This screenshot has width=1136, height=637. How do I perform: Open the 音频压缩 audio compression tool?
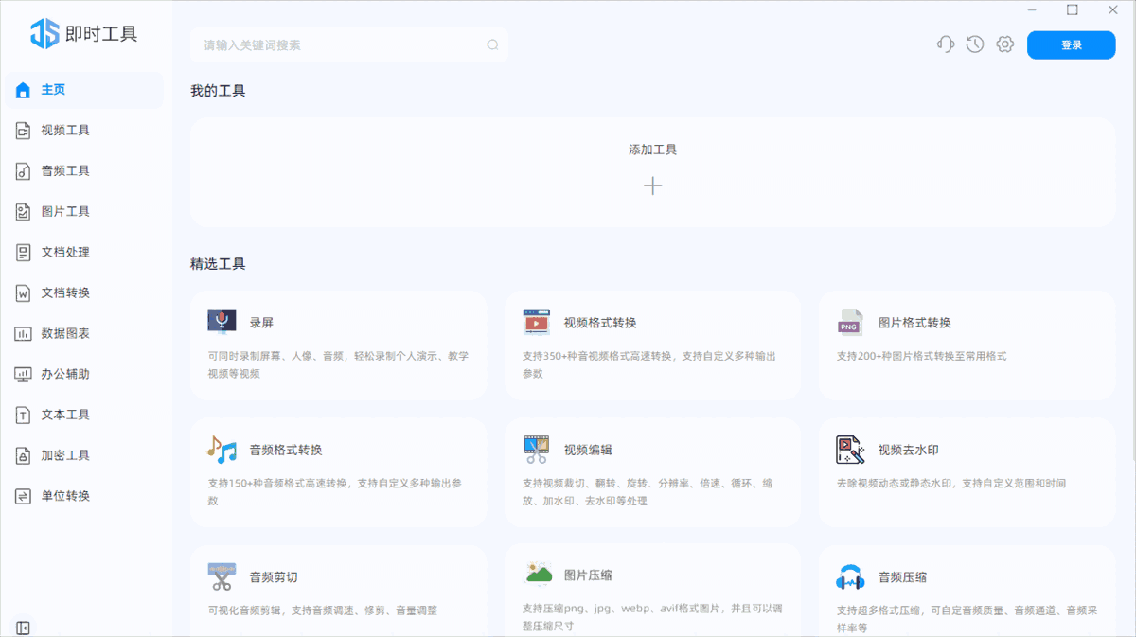849,575
